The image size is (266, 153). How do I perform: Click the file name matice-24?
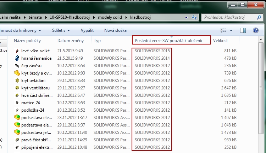tap(31, 103)
